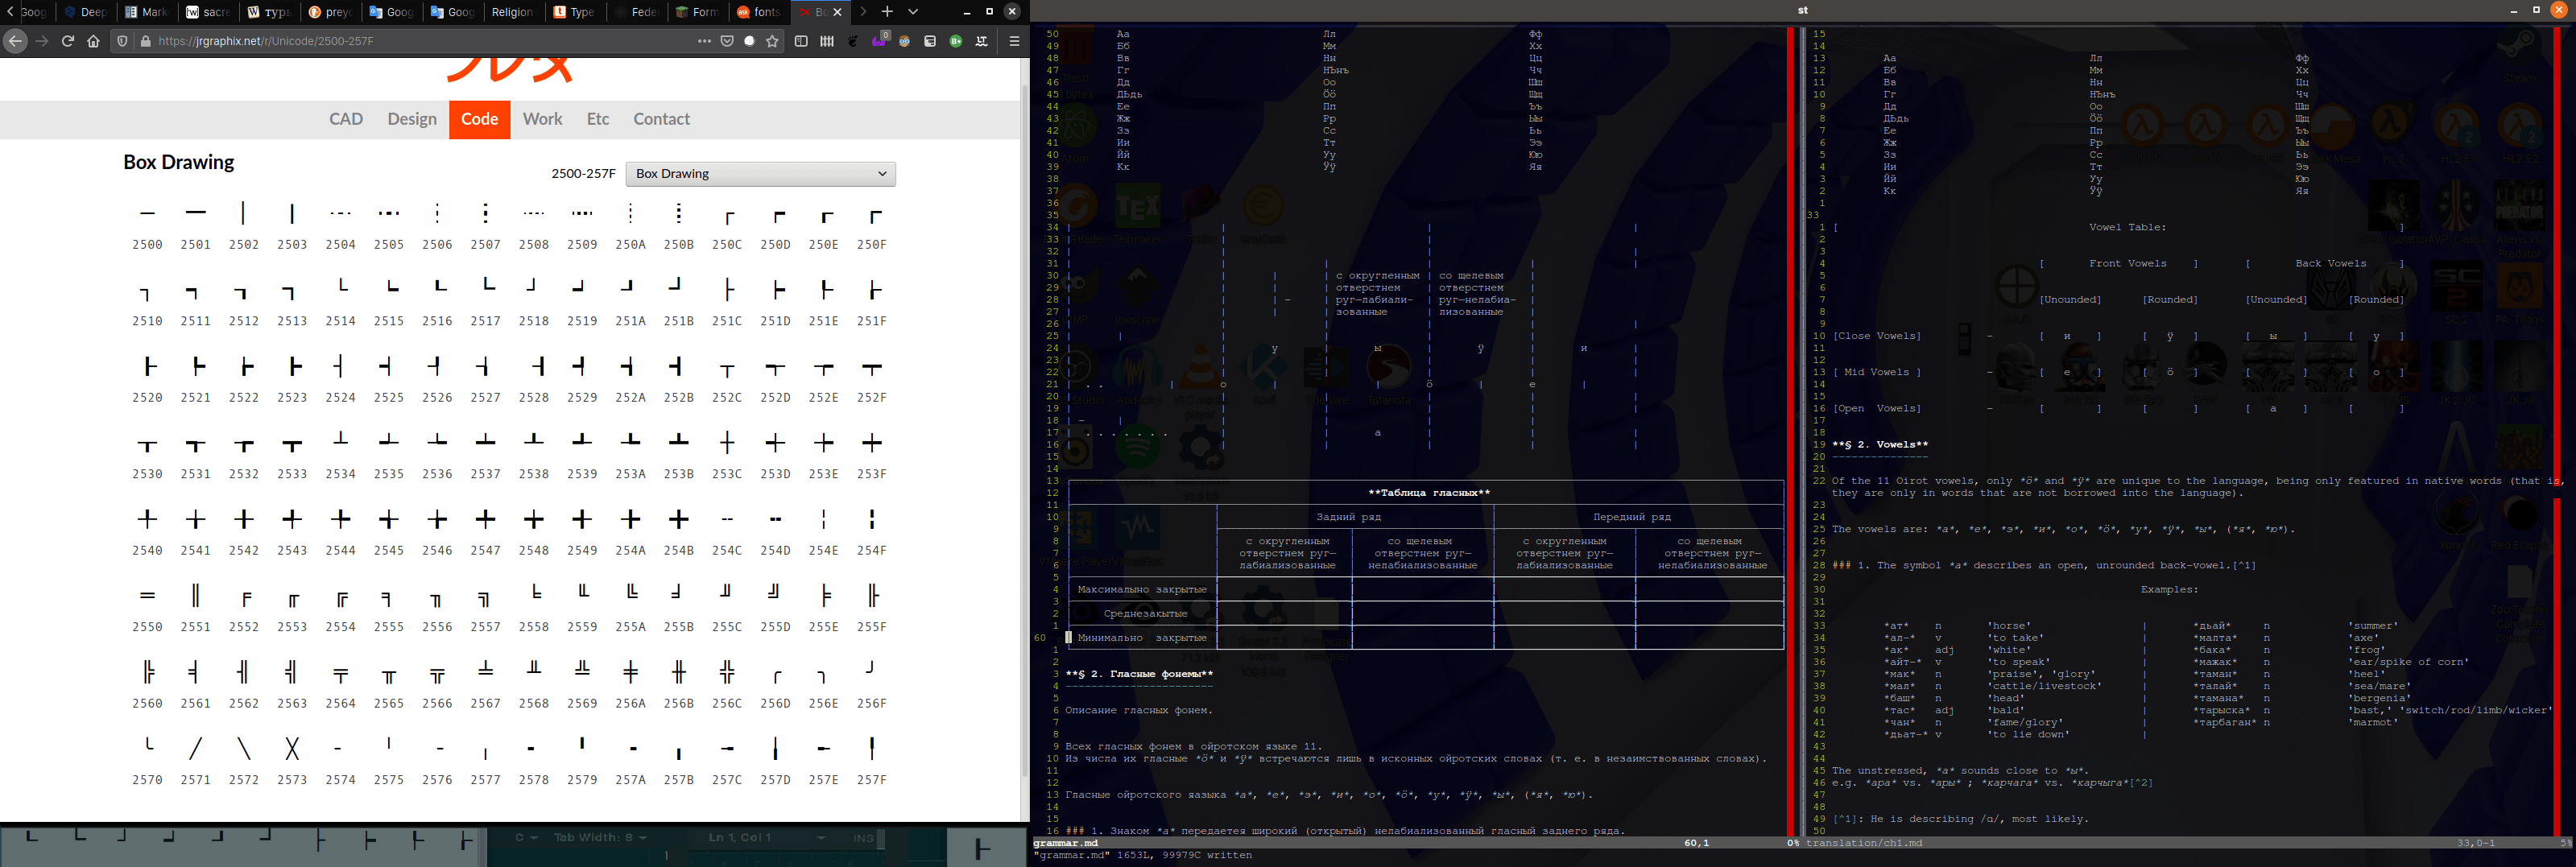Open the Etc navigation item

click(598, 119)
